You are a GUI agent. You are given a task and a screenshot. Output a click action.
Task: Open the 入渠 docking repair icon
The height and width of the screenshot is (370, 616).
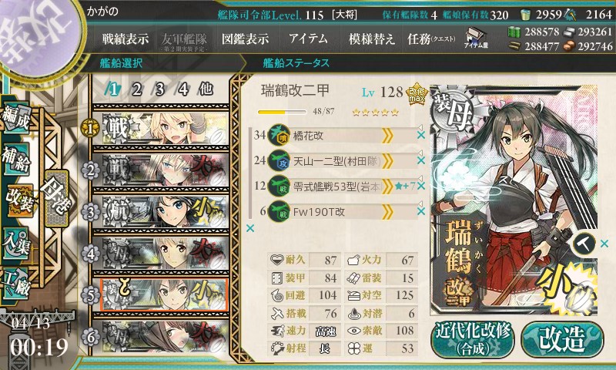coord(16,243)
